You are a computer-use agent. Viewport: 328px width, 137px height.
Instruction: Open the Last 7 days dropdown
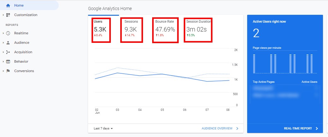tap(103, 128)
